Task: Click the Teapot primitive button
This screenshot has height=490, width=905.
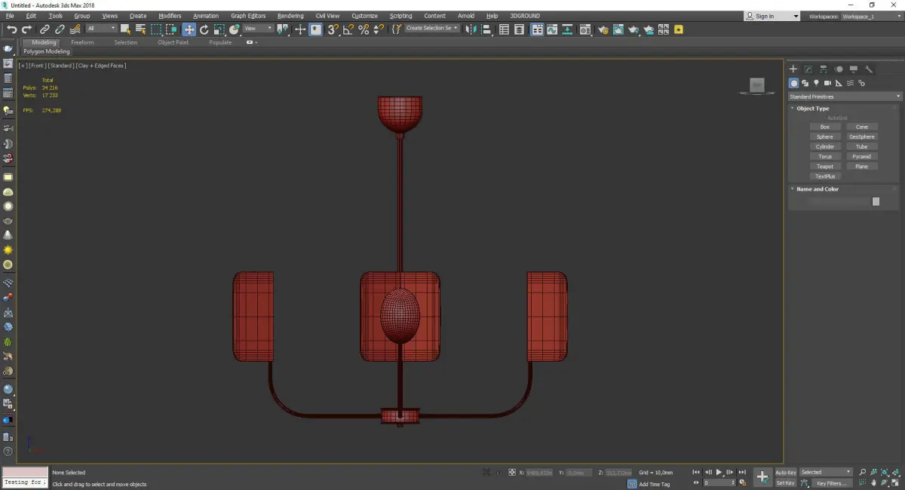Action: point(825,167)
